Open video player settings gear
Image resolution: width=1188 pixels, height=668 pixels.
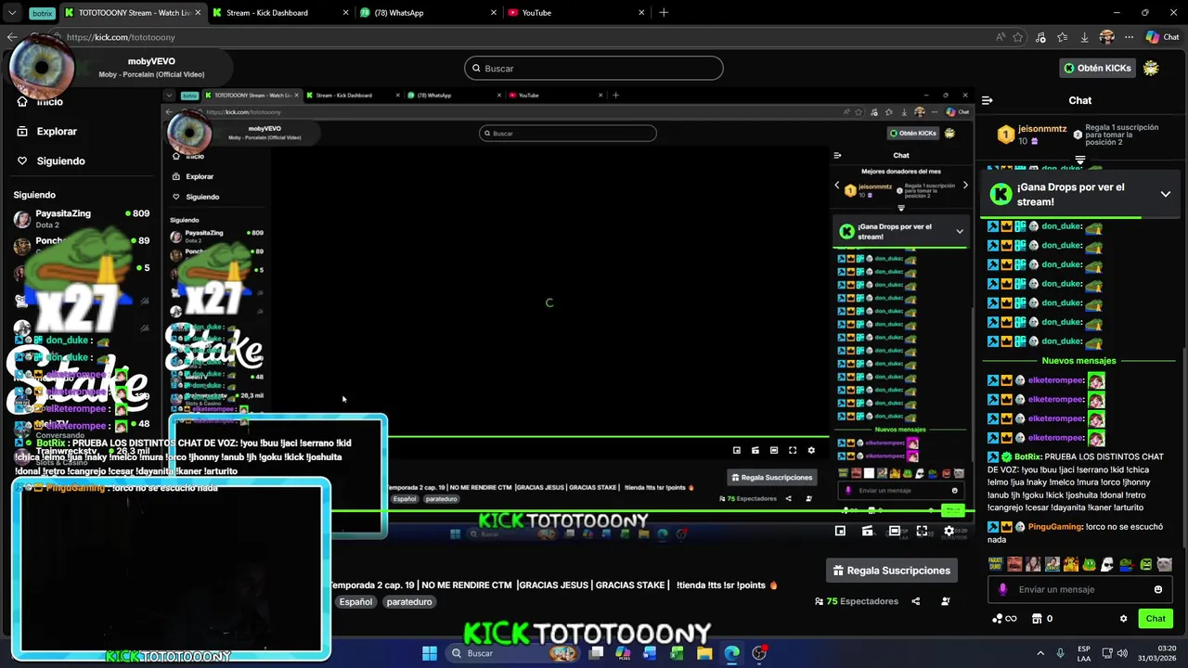pos(949,531)
